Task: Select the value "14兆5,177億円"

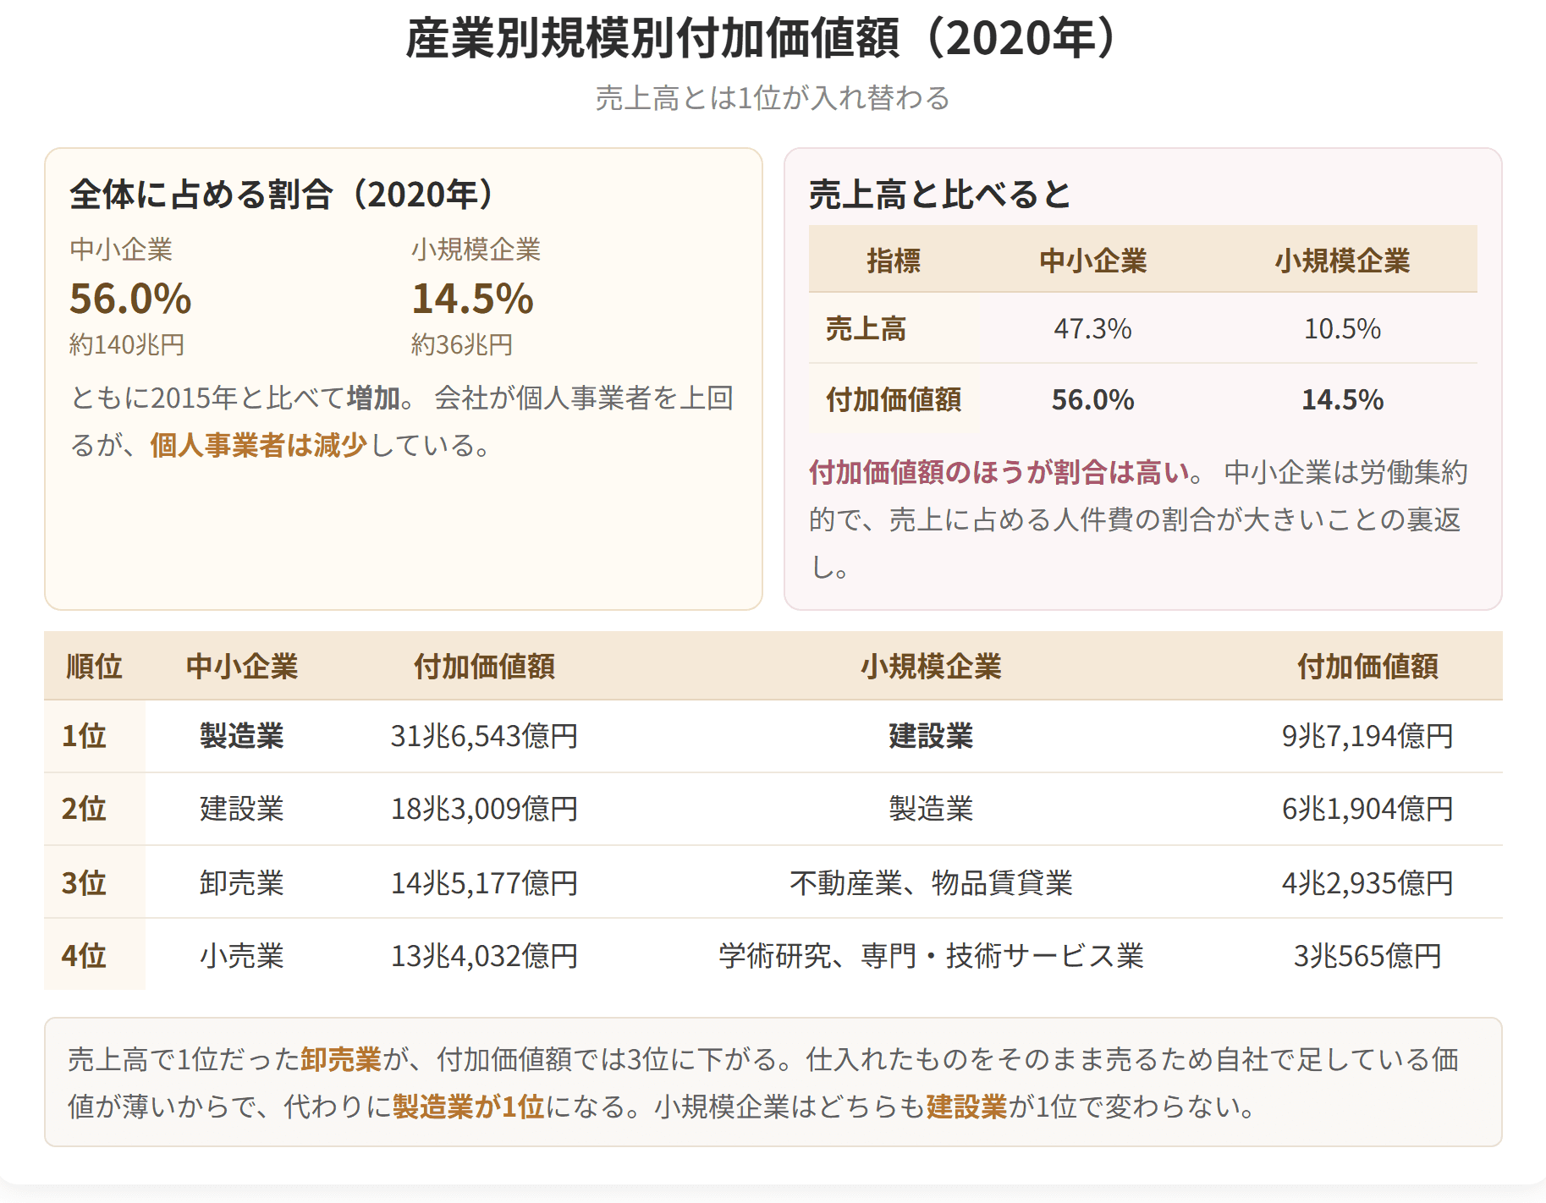Action: (484, 882)
